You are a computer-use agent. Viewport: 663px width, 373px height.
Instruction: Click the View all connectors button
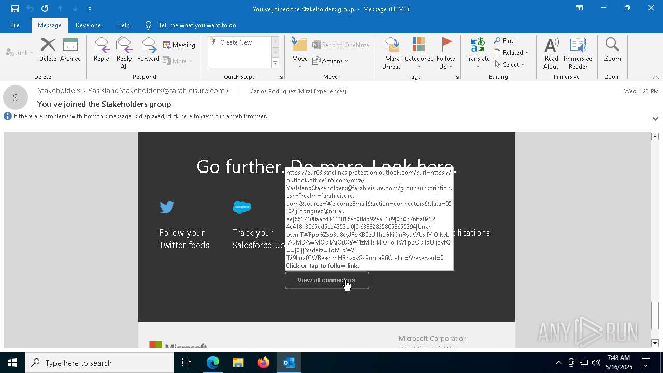[x=327, y=280]
